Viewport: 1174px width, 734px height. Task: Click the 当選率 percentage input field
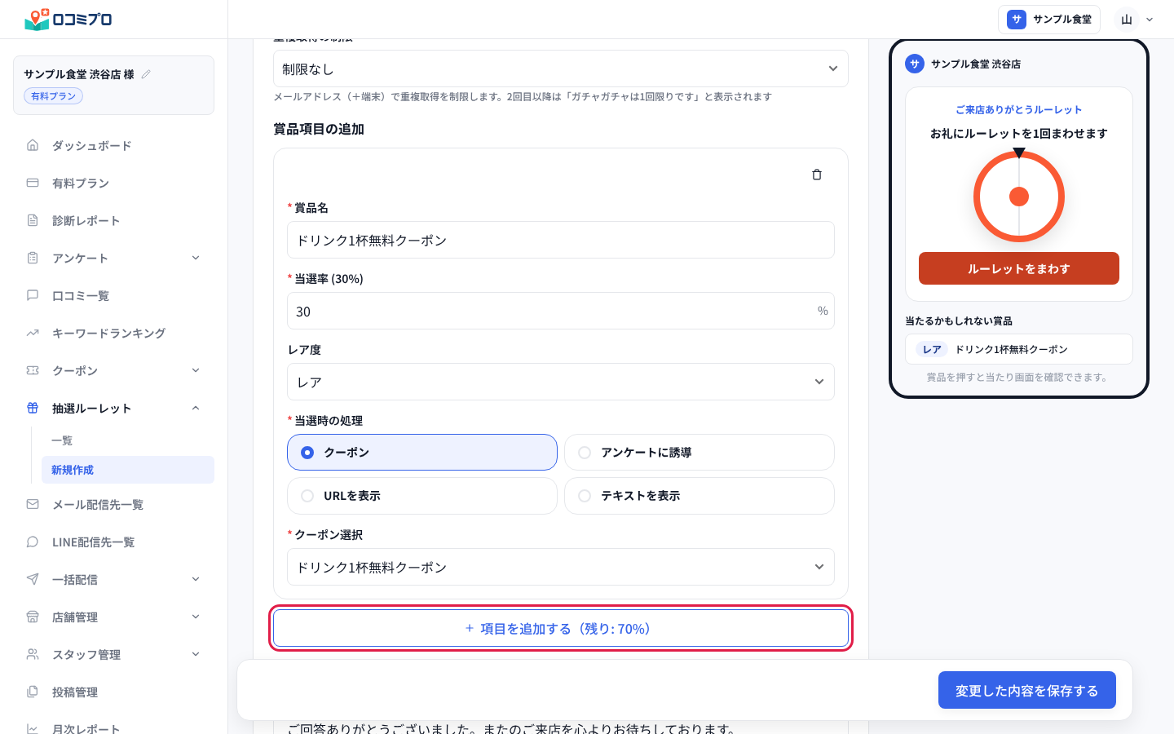pos(561,311)
